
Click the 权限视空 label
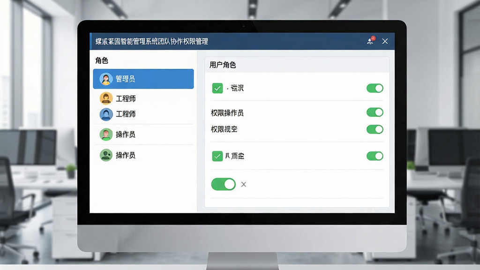pos(224,129)
